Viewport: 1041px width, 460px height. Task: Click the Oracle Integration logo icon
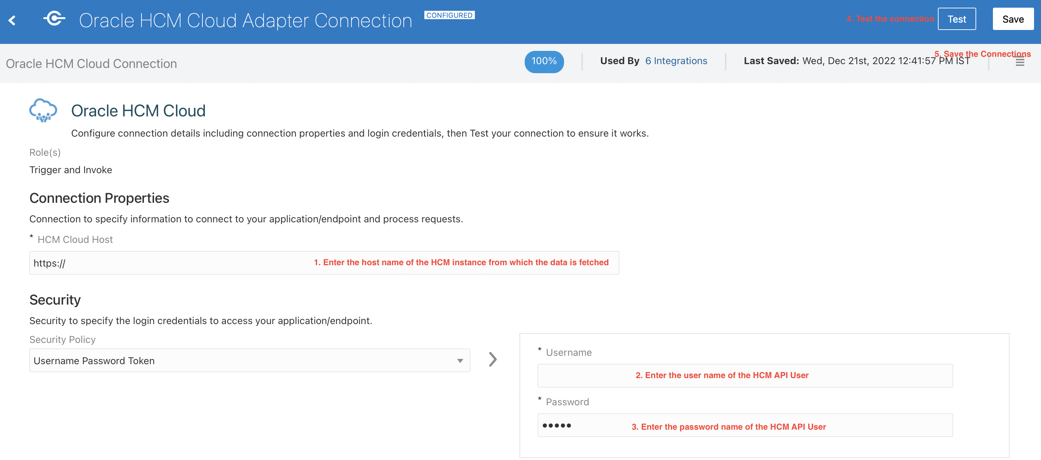pos(55,18)
